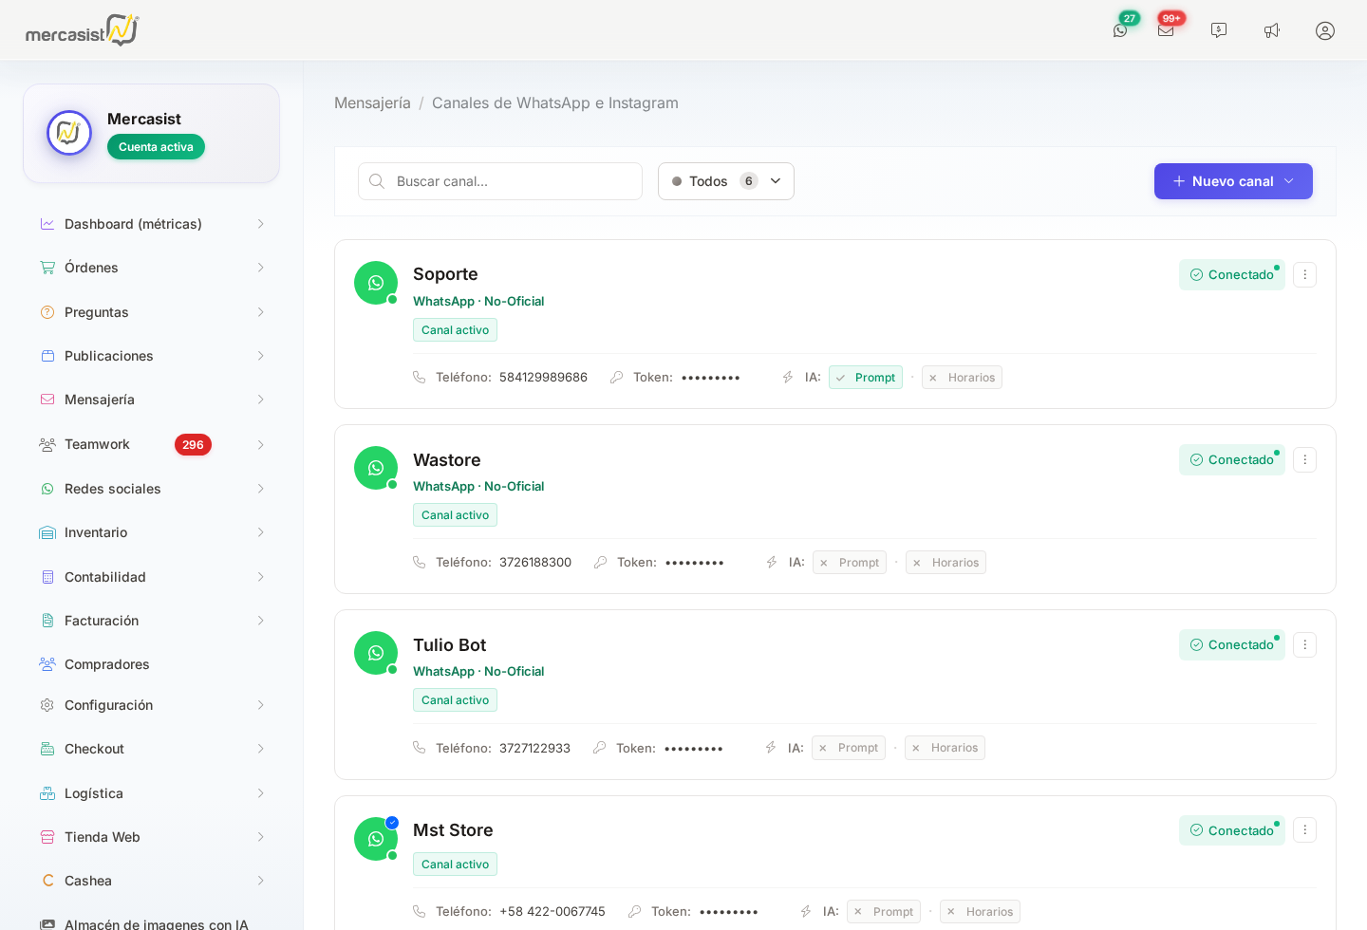
Task: Open the Inventario menu item
Action: (152, 532)
